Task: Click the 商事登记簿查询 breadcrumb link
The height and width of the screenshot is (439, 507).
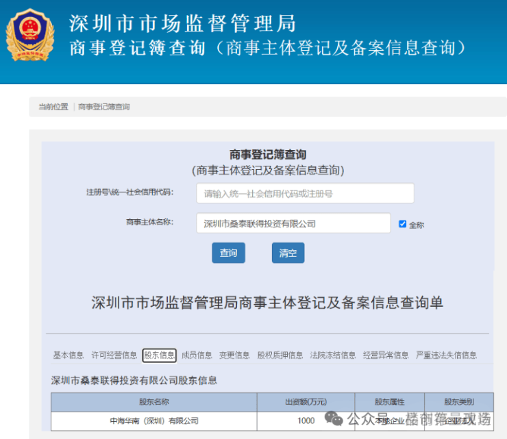Action: [x=103, y=107]
